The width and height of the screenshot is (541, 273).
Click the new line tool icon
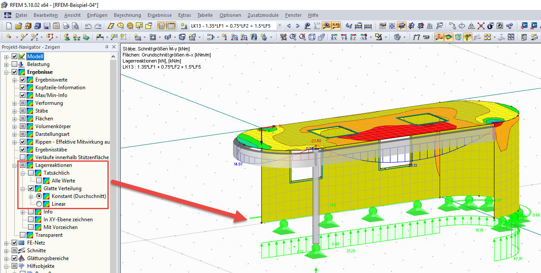point(24,37)
